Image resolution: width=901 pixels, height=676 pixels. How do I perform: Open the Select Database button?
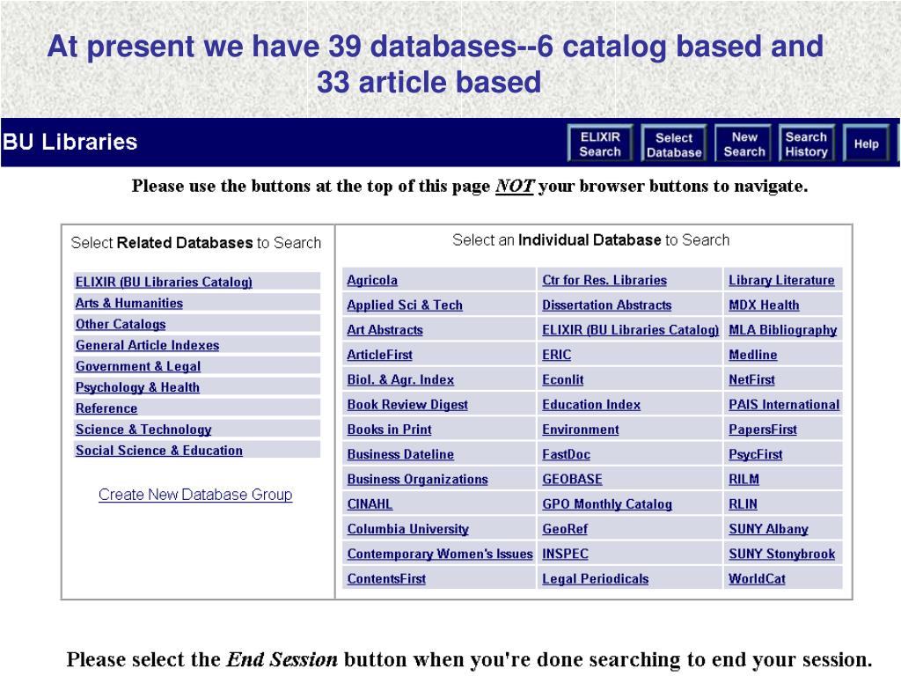point(673,143)
